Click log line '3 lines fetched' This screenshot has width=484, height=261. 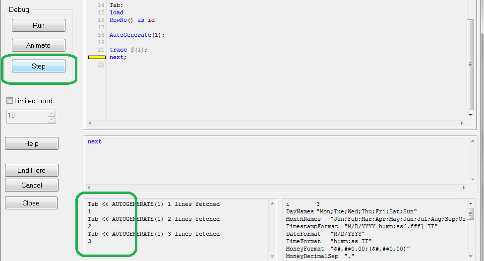(x=154, y=234)
